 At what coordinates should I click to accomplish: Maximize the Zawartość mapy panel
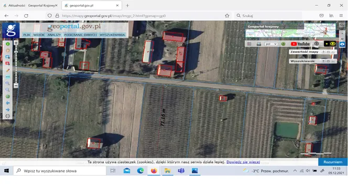[328, 52]
